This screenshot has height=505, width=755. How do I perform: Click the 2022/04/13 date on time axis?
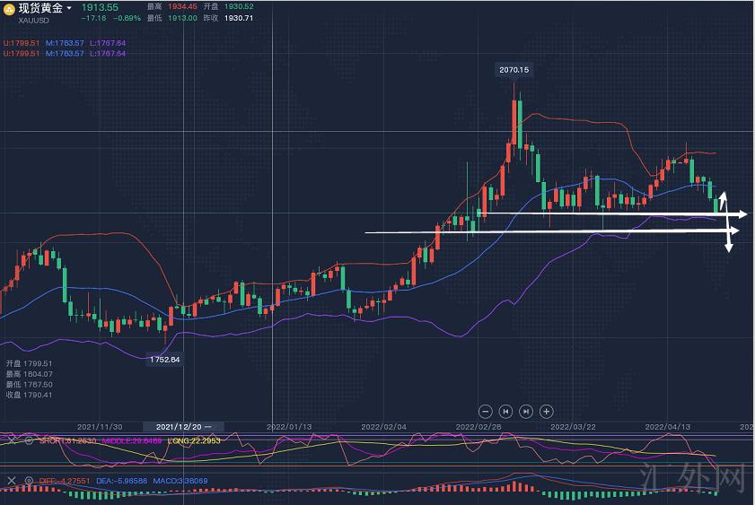point(667,427)
